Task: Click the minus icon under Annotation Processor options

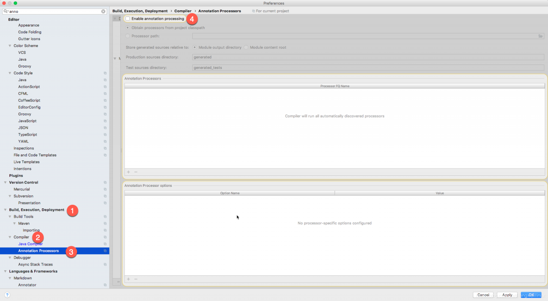Action: [x=136, y=279]
